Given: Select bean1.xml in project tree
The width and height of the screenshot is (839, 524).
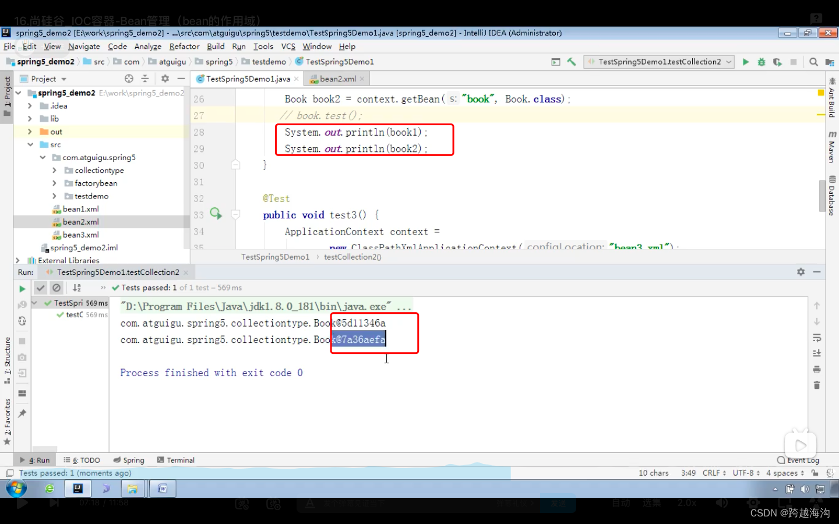Looking at the screenshot, I should 81,209.
